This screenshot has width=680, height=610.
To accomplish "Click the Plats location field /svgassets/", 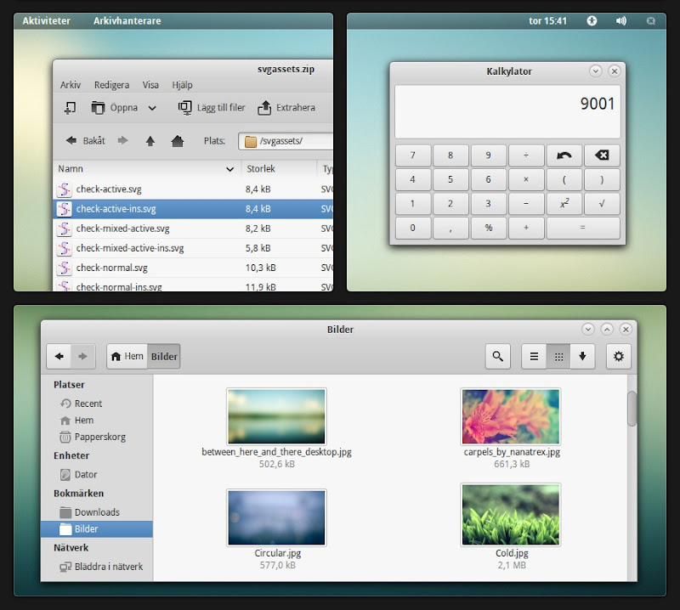I will pyautogui.click(x=286, y=141).
